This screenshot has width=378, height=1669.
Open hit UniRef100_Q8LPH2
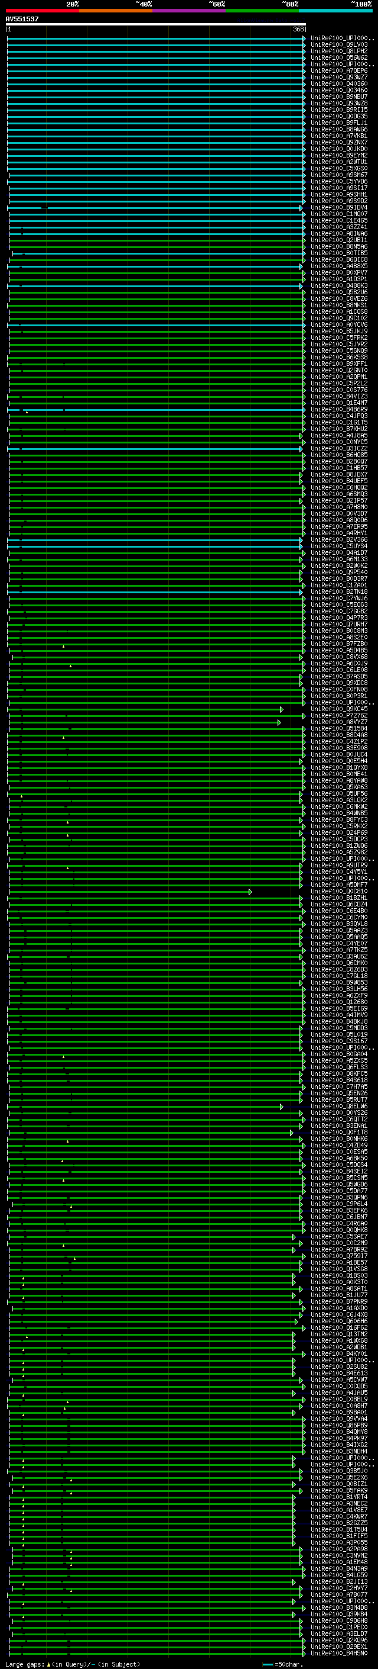pyautogui.click(x=339, y=51)
